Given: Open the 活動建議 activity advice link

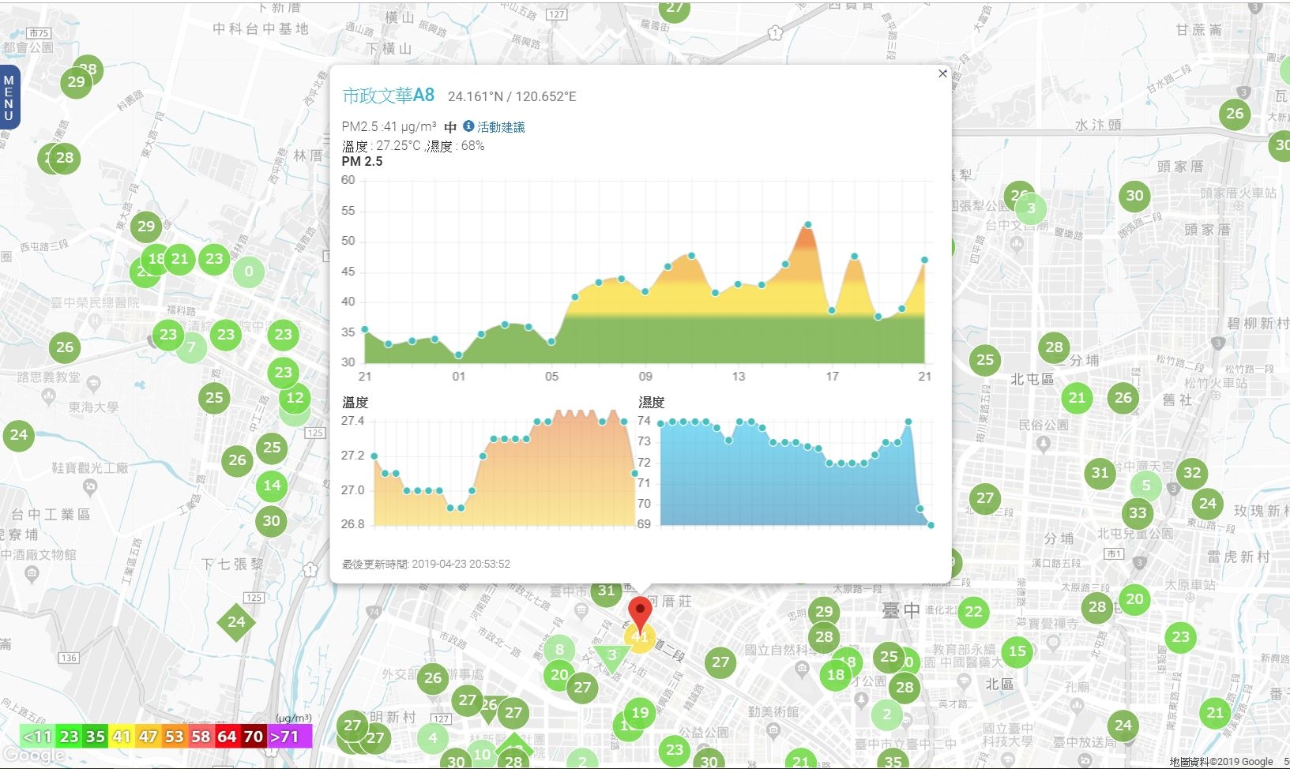Looking at the screenshot, I should pos(501,126).
